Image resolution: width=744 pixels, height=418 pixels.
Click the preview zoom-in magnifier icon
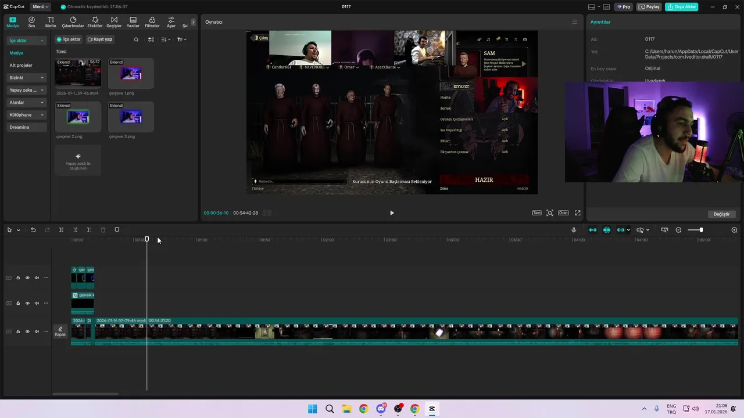click(x=550, y=213)
